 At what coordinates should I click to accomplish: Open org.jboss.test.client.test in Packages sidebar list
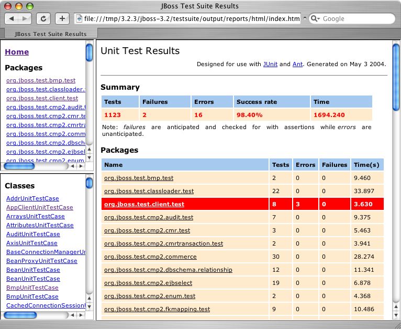point(42,98)
